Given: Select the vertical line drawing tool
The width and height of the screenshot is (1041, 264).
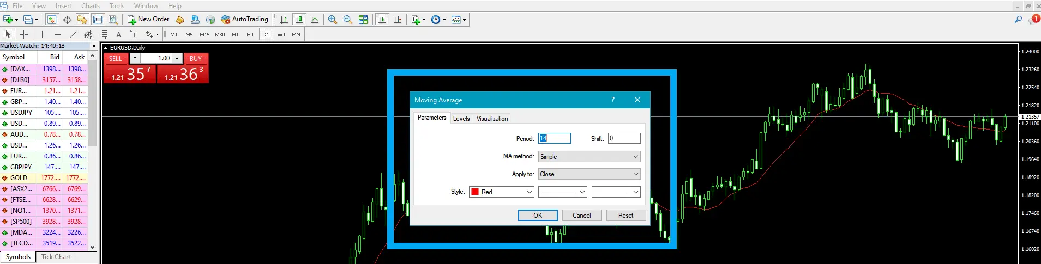Looking at the screenshot, I should (x=42, y=34).
